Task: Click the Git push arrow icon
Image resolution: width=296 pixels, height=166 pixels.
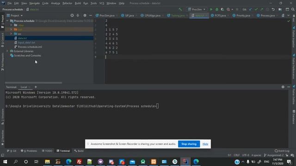Action: 262,9
